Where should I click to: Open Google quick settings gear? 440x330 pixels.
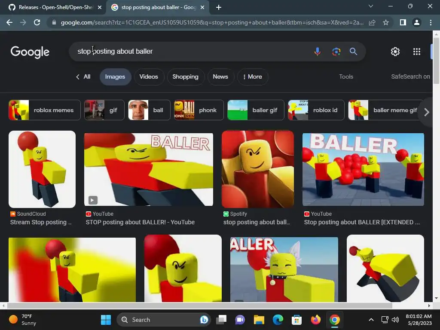(x=395, y=52)
